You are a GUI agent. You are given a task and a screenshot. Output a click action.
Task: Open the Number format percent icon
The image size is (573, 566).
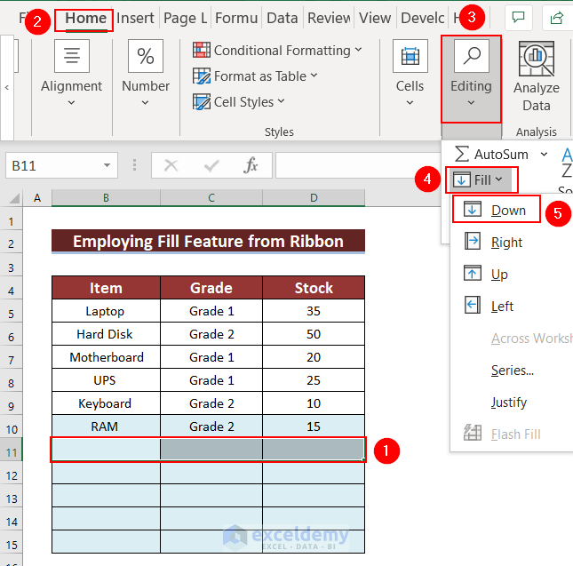point(146,56)
